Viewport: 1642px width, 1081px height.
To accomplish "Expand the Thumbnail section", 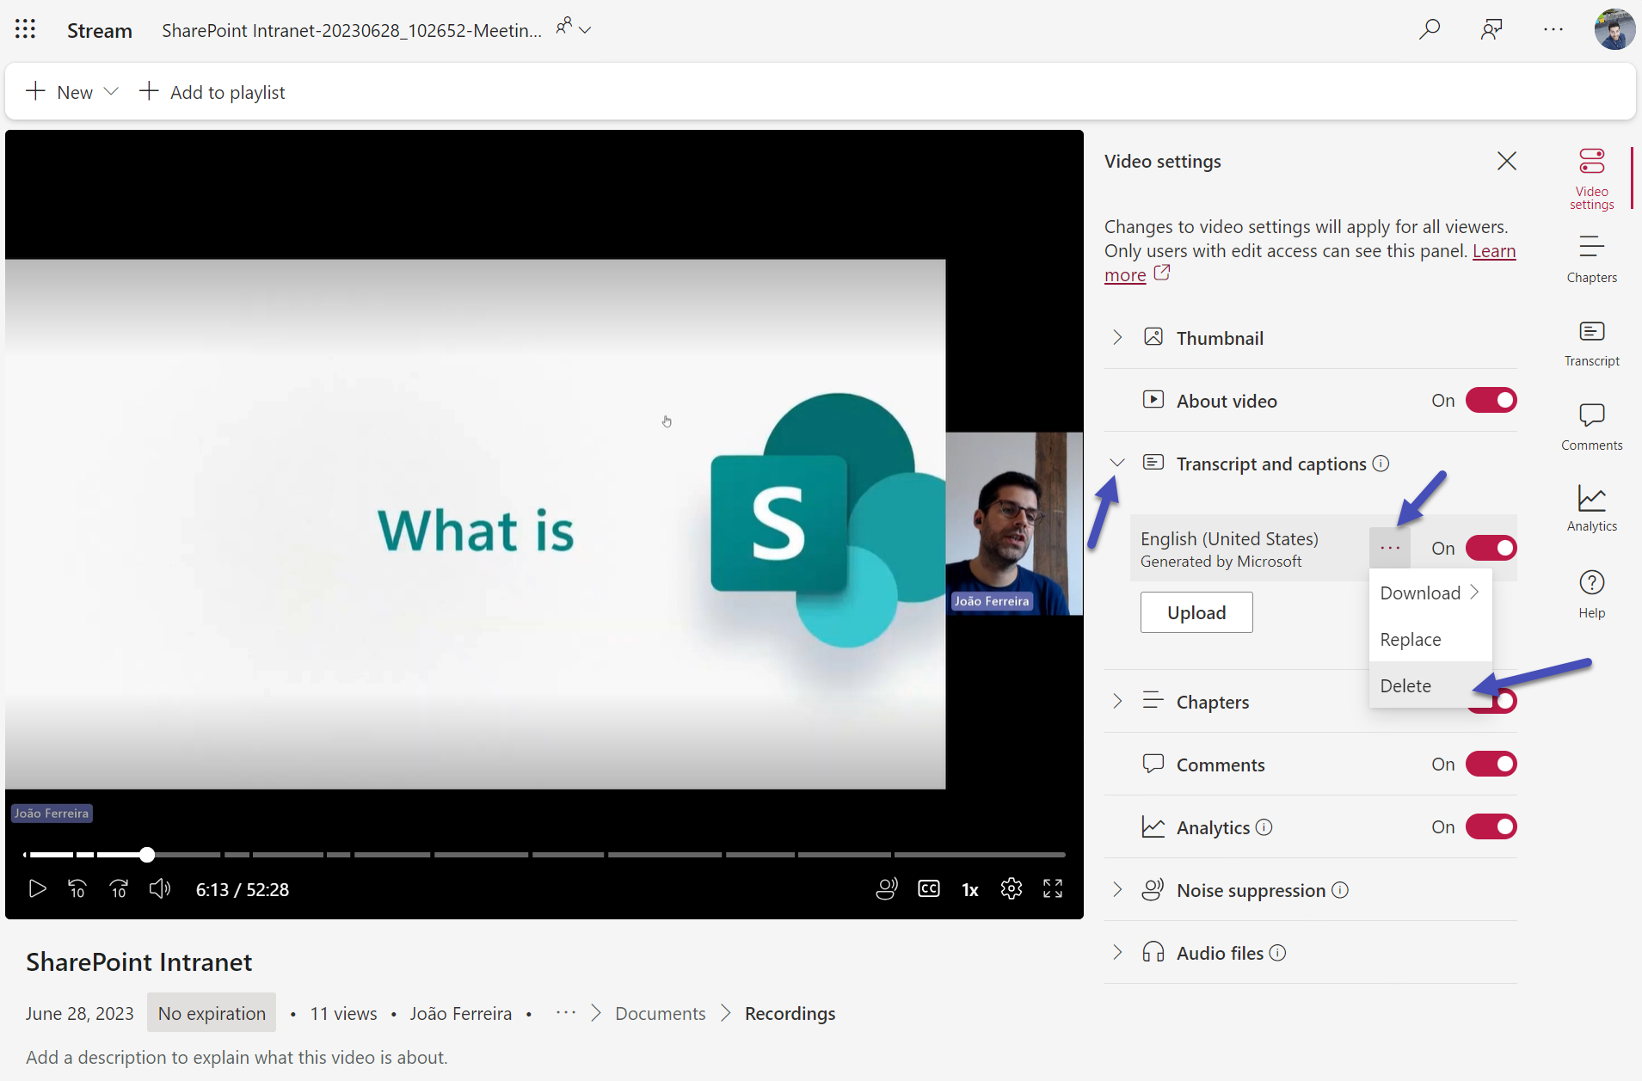I will coord(1116,337).
